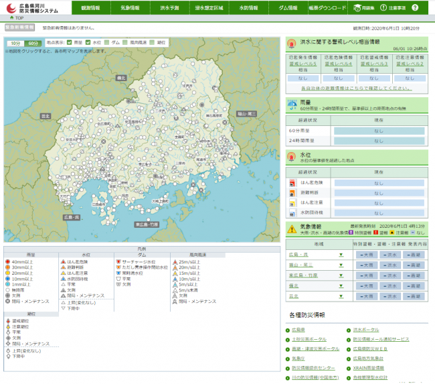Open the 各自治体の避難情報 confirmation link
Viewport: 435px width, 384px height.
(x=357, y=88)
